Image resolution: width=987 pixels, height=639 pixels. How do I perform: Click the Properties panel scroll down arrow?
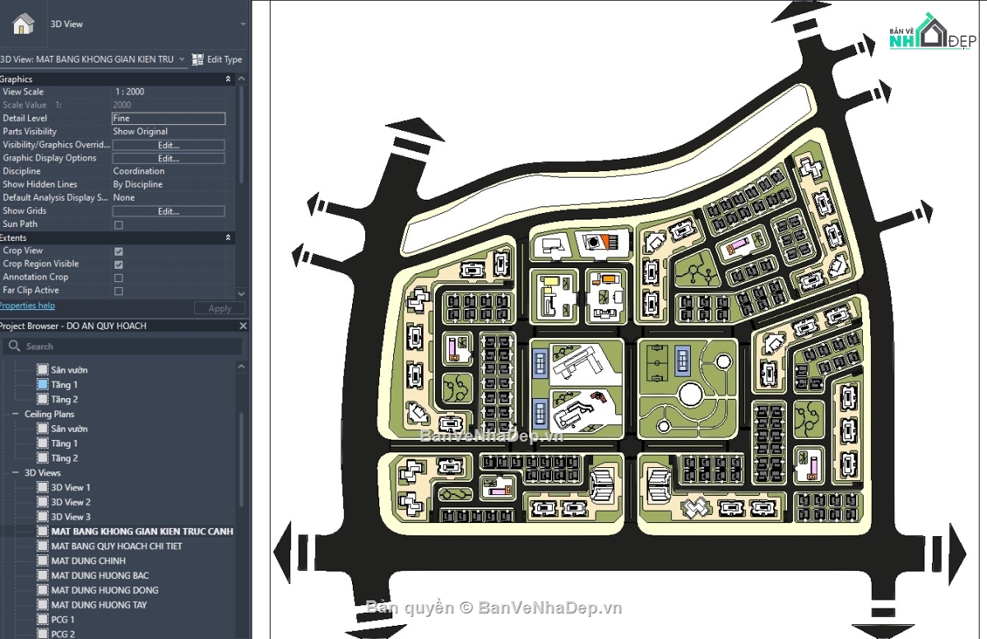(x=241, y=293)
